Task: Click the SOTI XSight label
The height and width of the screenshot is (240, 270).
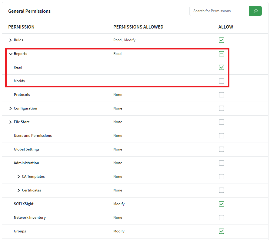Action: (24, 204)
